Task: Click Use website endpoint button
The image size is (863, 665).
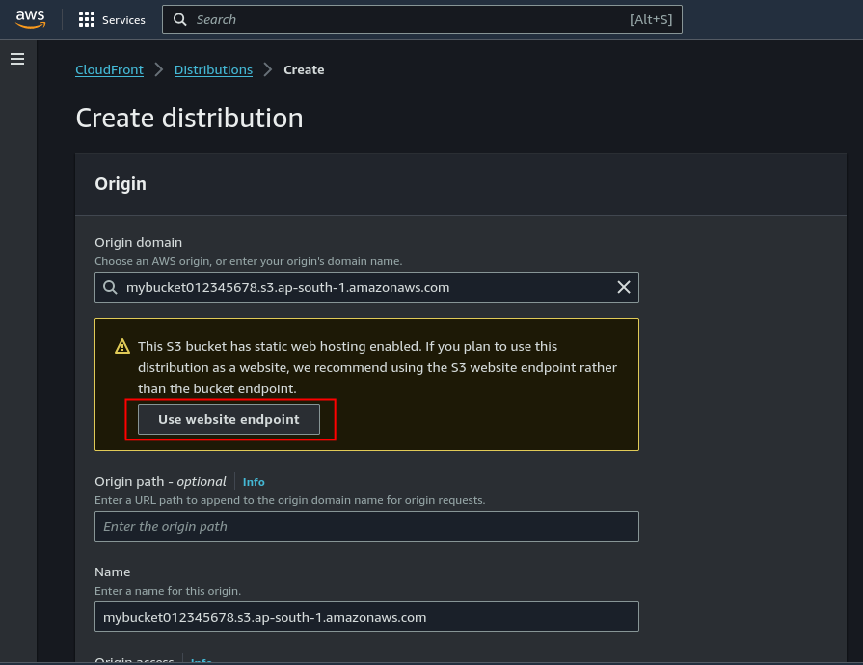Action: tap(229, 419)
